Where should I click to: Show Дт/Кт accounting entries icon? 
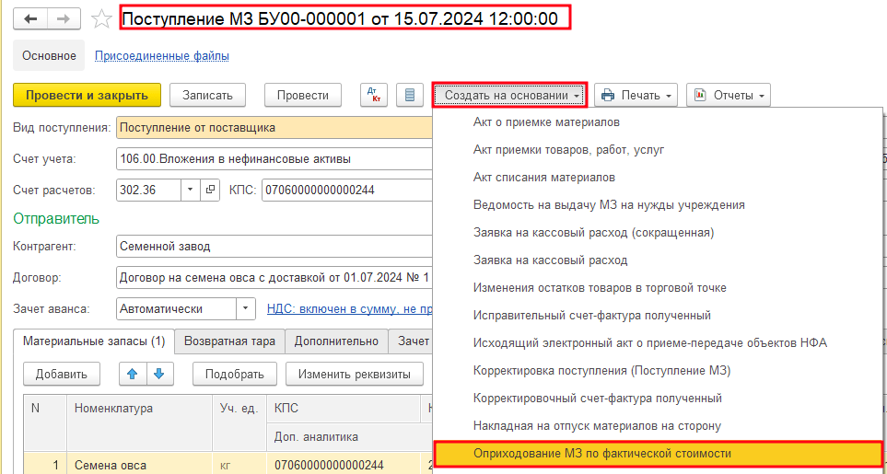pyautogui.click(x=374, y=95)
